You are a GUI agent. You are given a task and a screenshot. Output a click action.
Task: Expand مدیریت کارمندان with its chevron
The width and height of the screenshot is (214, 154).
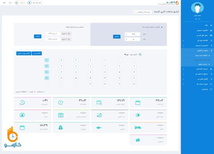click(183, 69)
